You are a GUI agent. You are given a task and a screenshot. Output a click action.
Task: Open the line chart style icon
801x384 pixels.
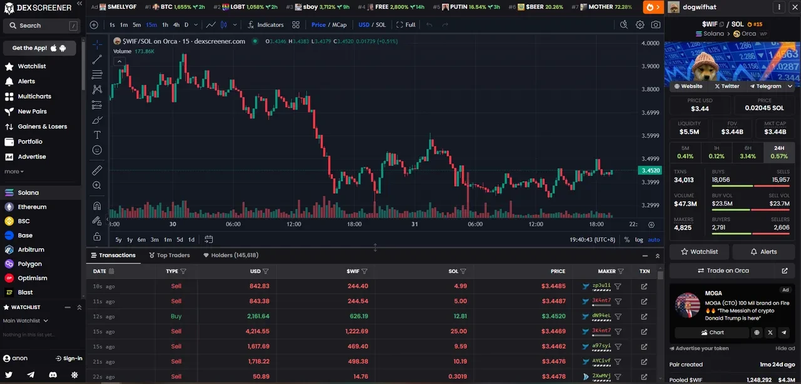click(x=211, y=25)
